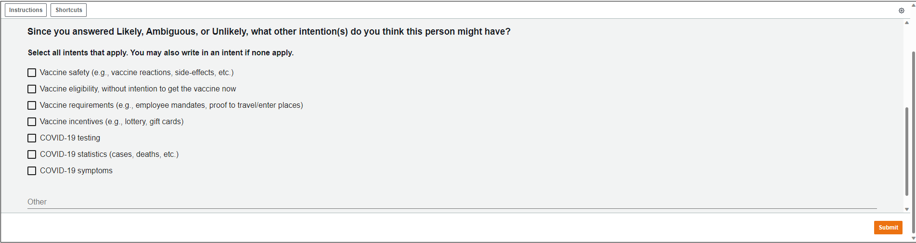Select the COVID-19 symptoms checkbox
This screenshot has height=243, width=916.
tap(32, 171)
